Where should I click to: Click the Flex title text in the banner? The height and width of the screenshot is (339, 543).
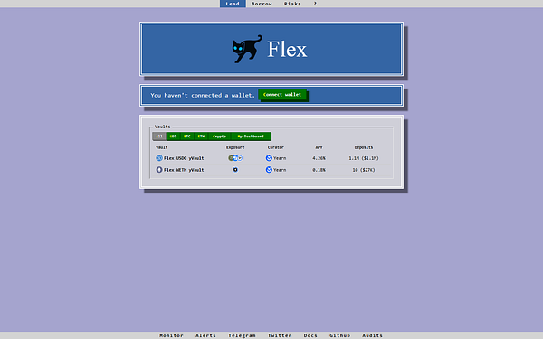pyautogui.click(x=287, y=49)
